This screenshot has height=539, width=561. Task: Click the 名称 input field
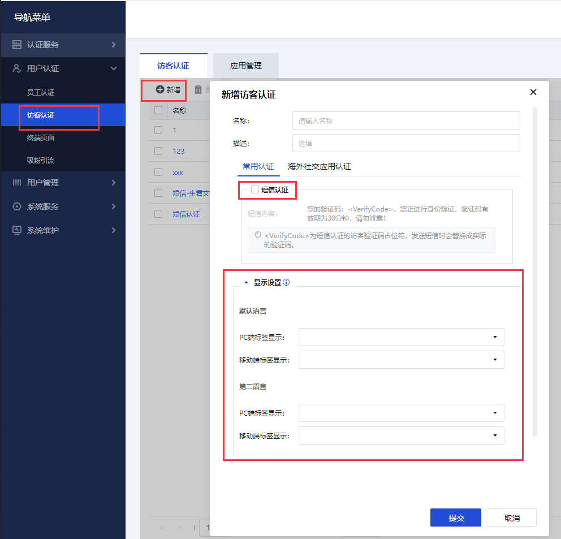click(x=405, y=120)
